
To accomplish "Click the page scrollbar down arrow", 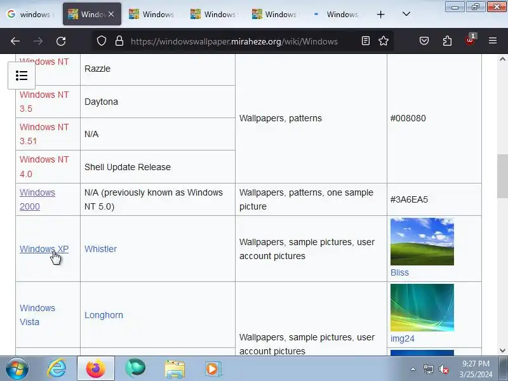I will point(502,351).
